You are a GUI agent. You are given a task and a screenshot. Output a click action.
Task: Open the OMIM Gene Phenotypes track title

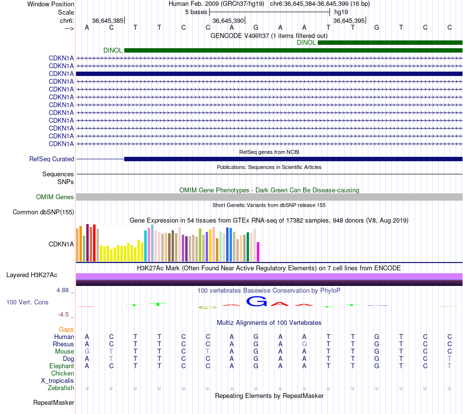pos(269,190)
